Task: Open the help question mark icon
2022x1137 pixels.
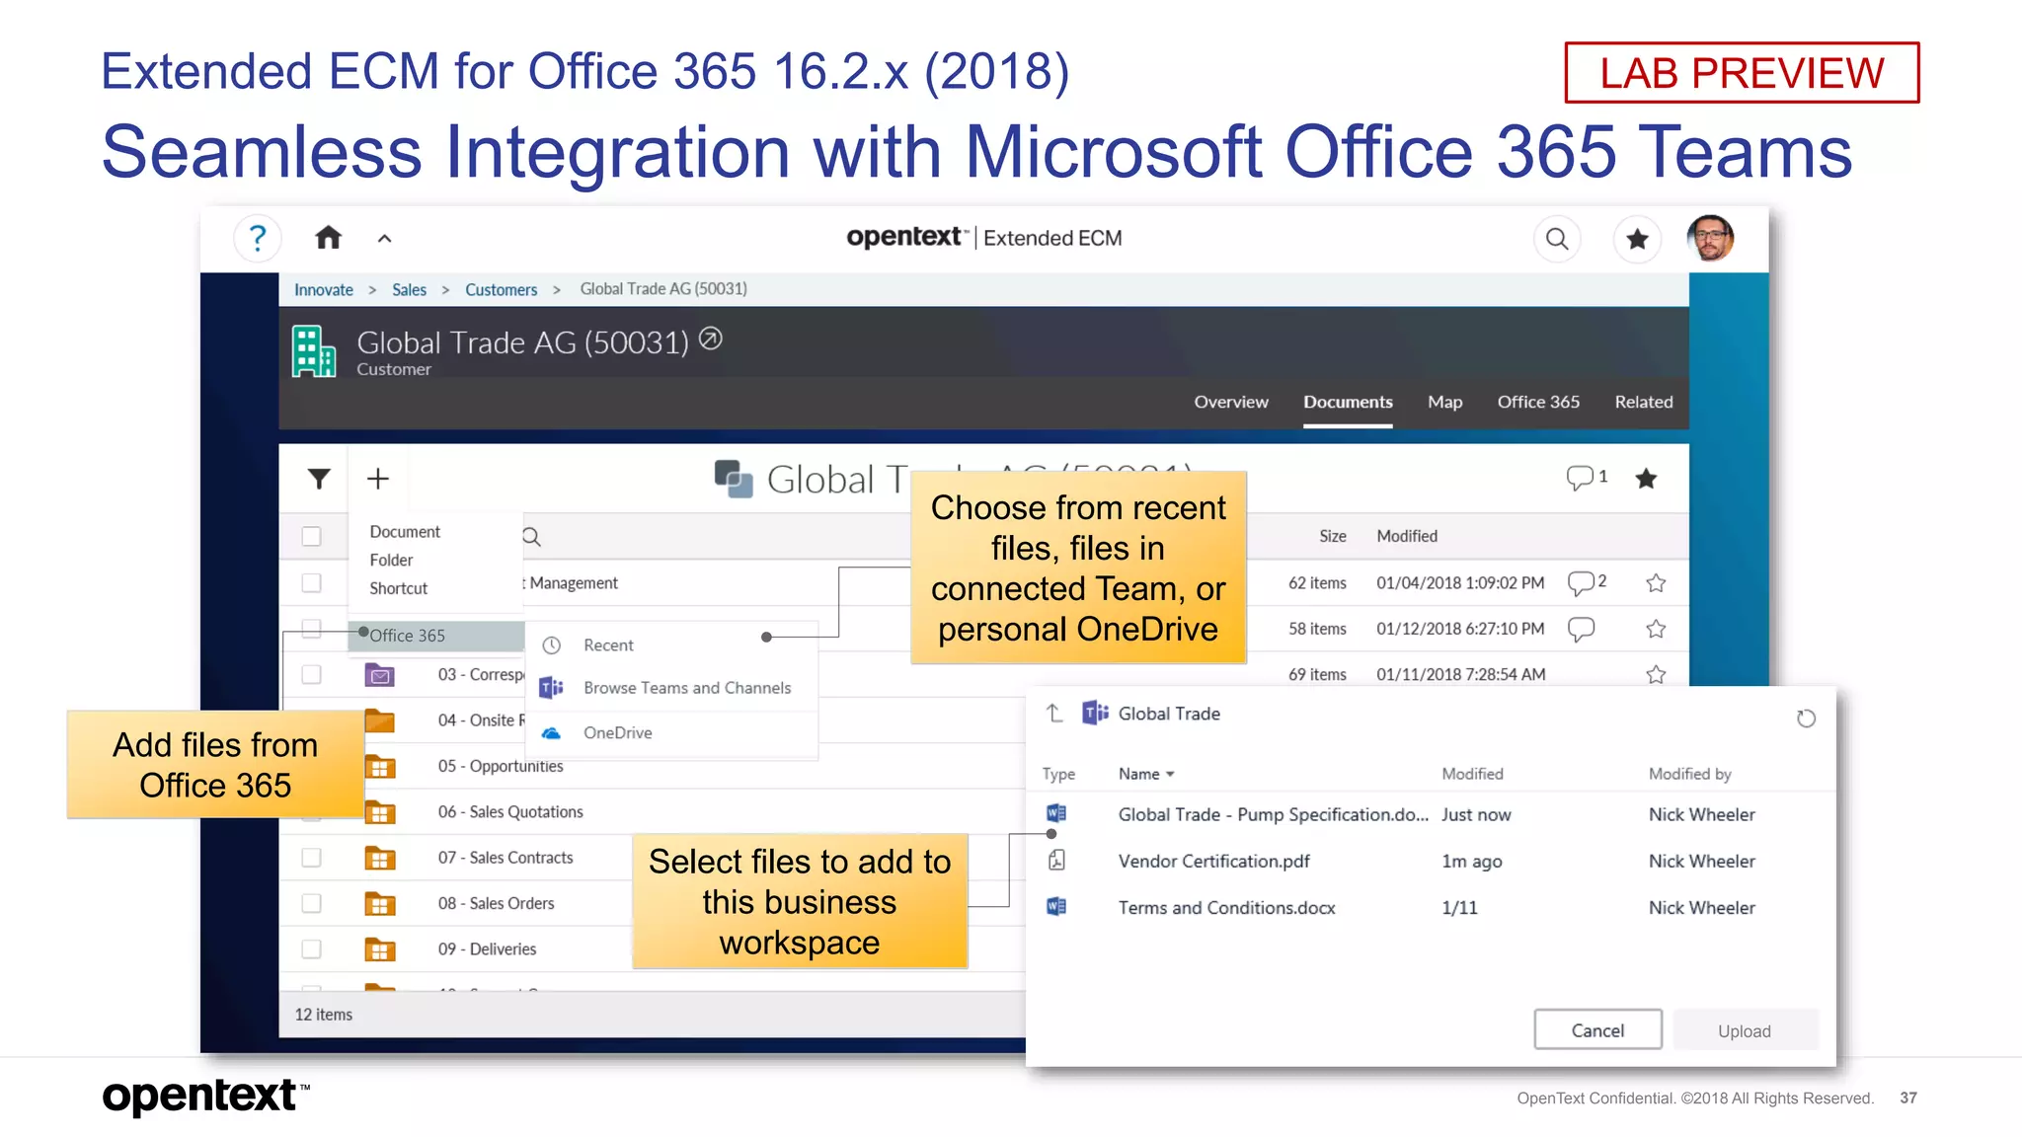Action: 258,238
